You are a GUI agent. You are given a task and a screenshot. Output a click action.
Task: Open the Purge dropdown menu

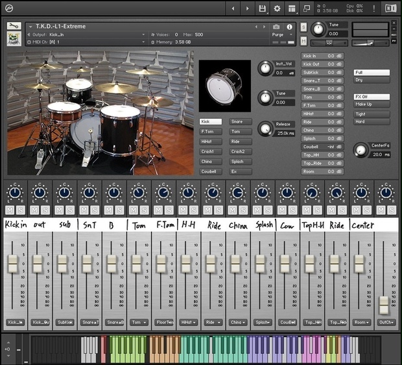coord(279,34)
